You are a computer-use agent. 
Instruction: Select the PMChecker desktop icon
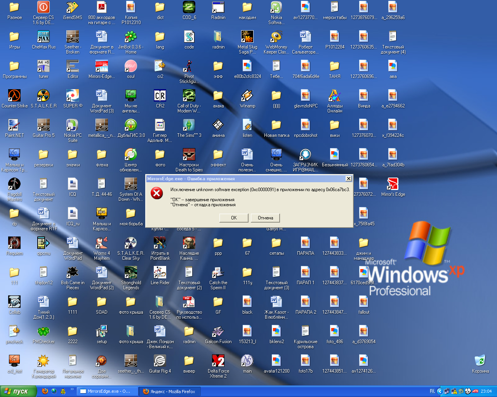click(43, 334)
